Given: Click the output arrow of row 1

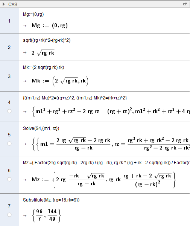Looking at the screenshot, I should point(25,26).
